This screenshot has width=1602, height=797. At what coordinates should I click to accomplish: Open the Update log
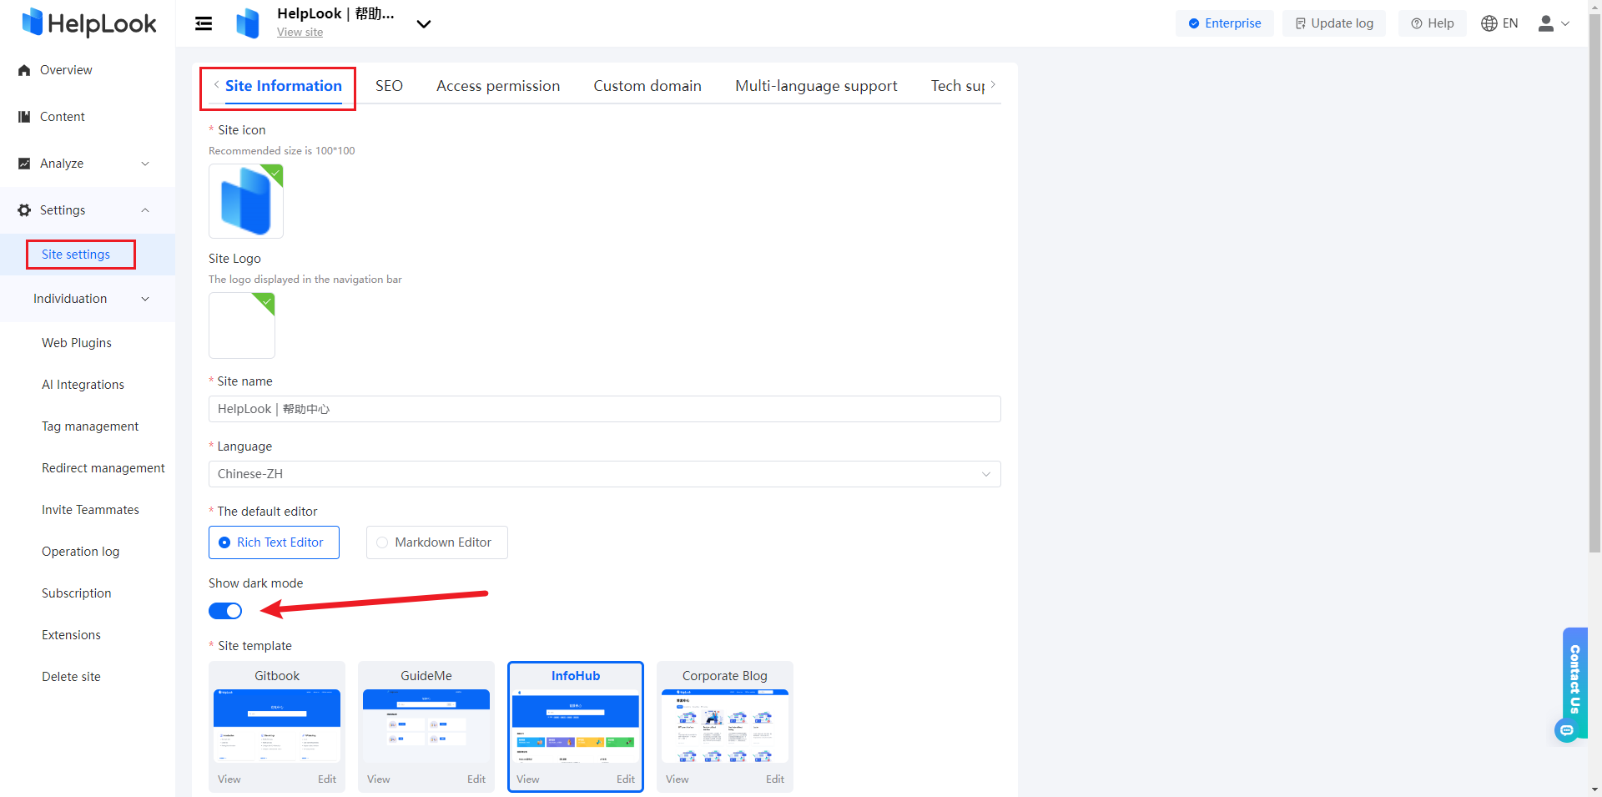(1333, 23)
